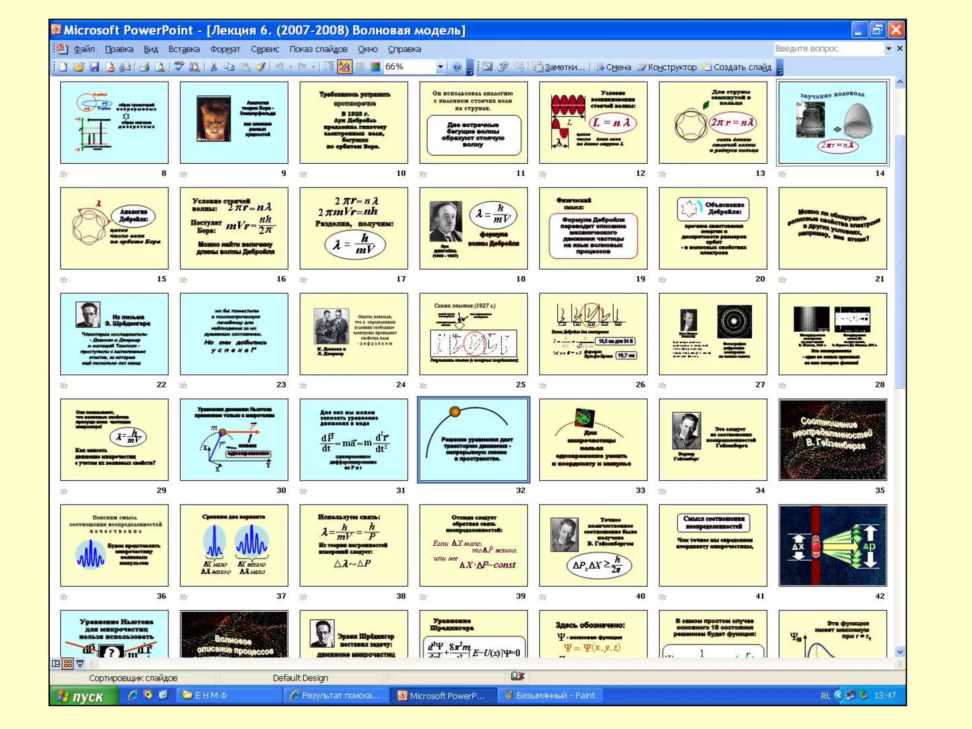Click the spell check ABC icon

[178, 67]
